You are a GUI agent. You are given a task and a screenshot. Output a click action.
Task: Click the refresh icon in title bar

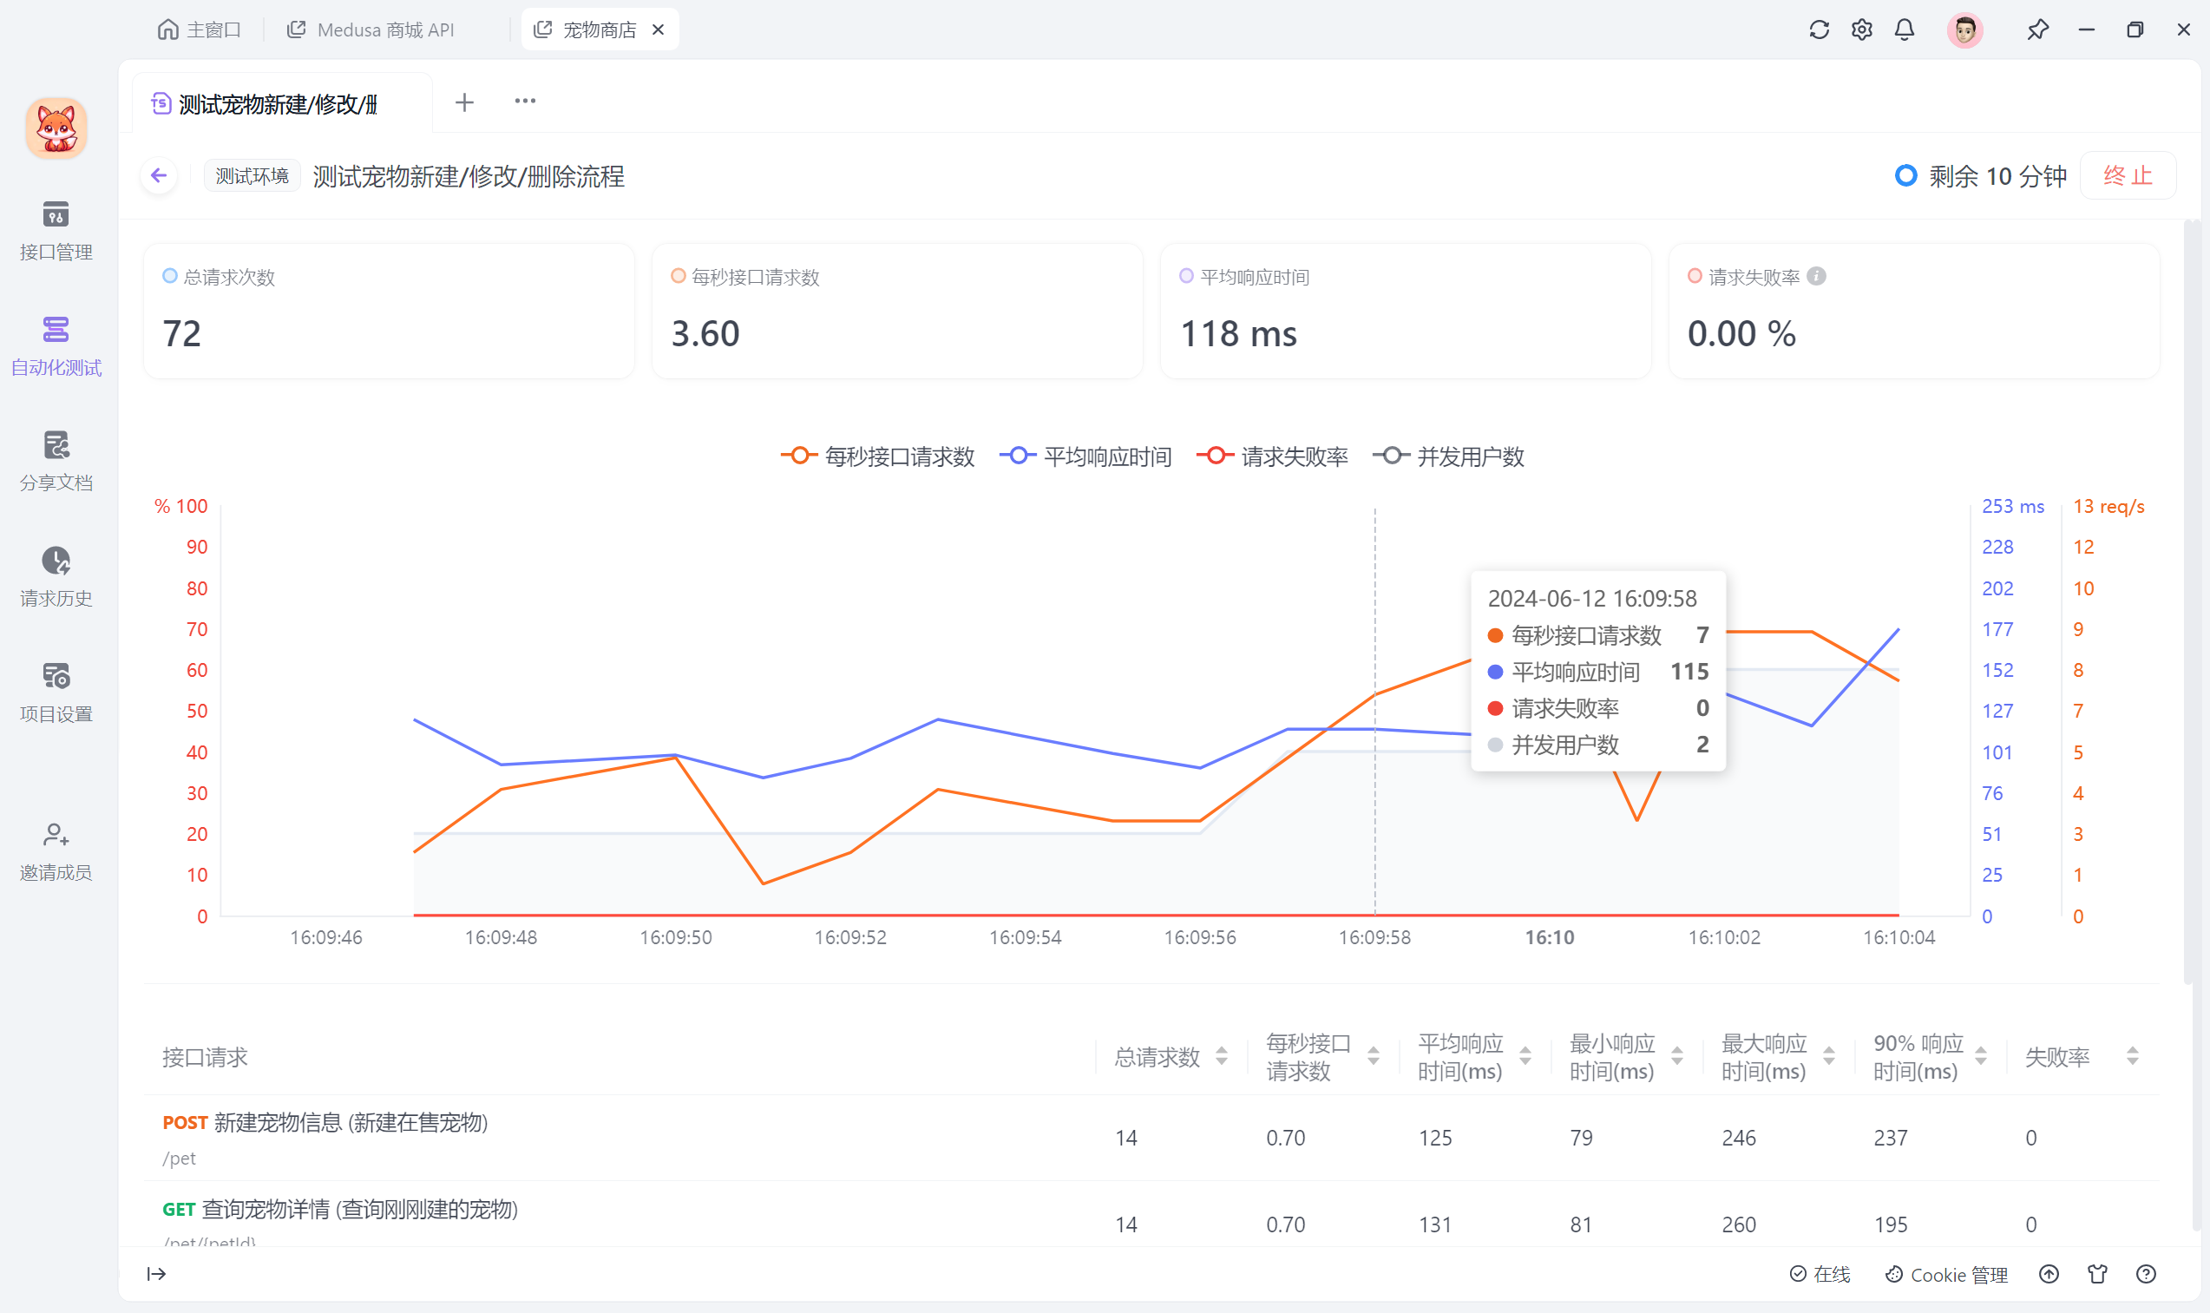coord(1820,30)
